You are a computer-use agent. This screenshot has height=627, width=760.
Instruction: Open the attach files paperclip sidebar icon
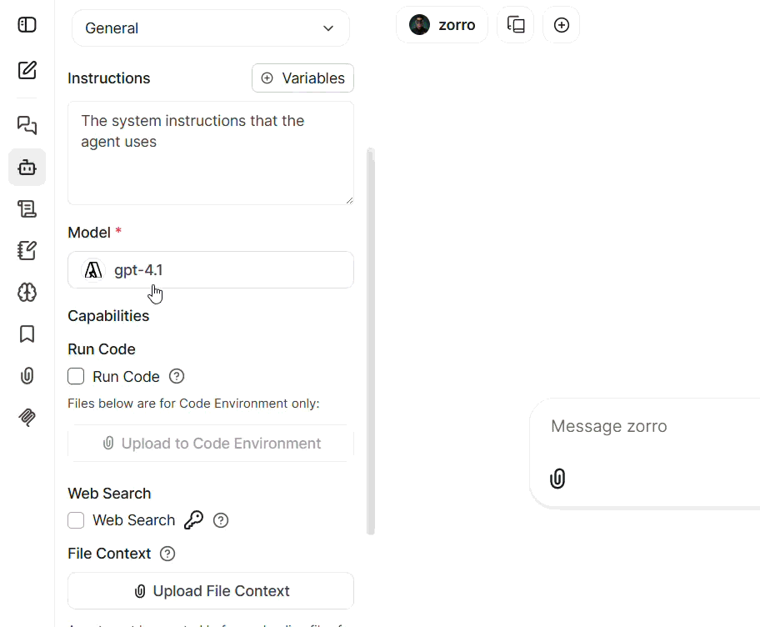(x=27, y=376)
